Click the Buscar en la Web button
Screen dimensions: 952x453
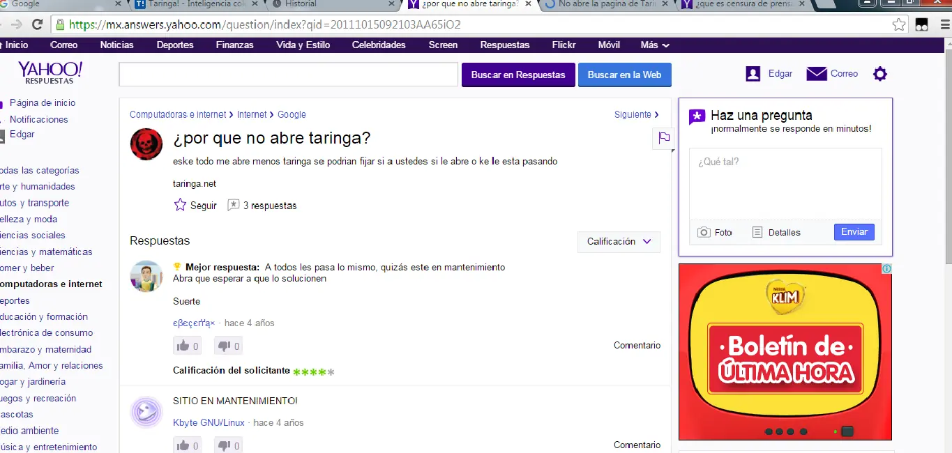coord(624,75)
